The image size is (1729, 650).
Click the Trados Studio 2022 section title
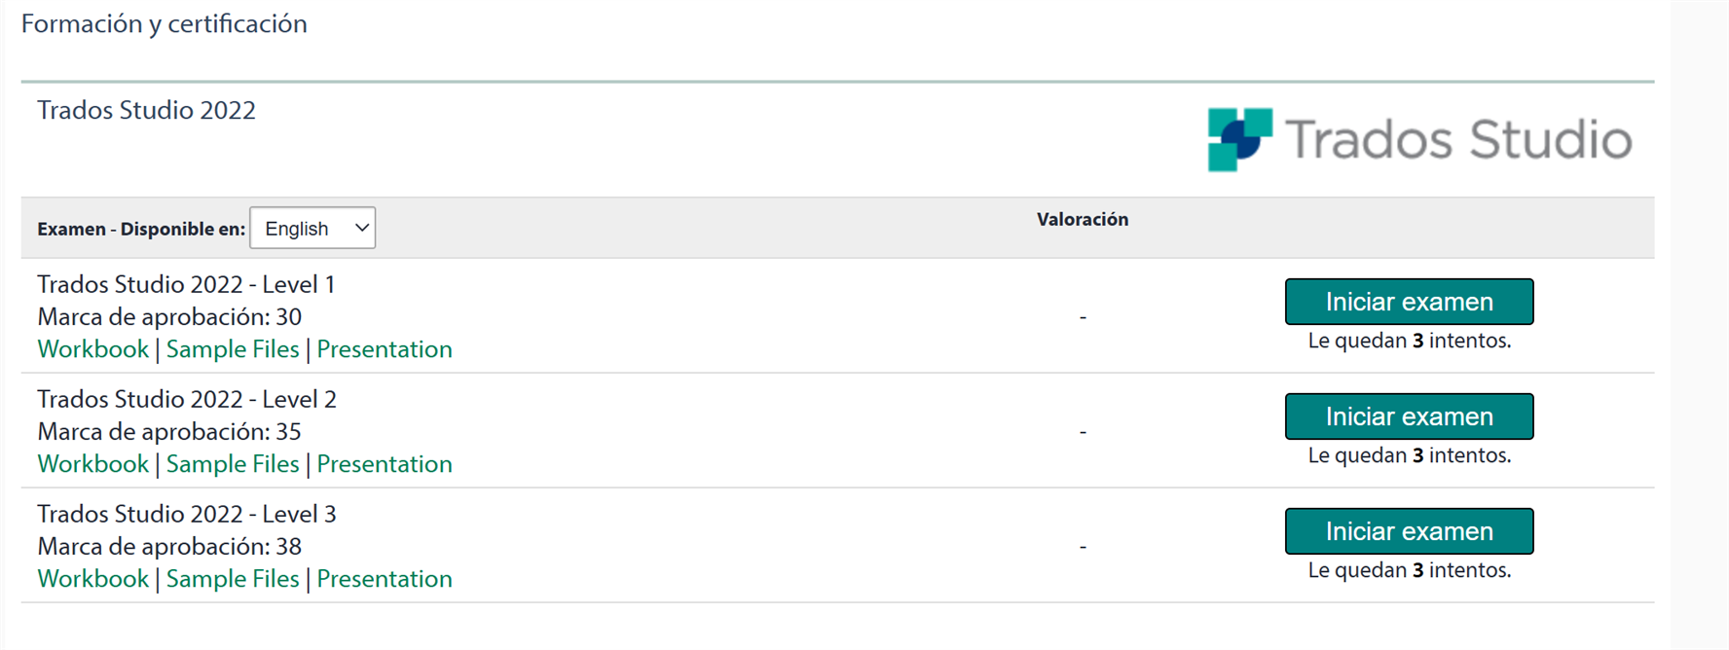click(146, 110)
